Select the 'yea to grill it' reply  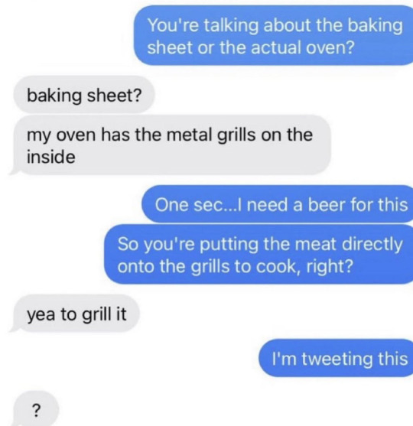pos(74,314)
